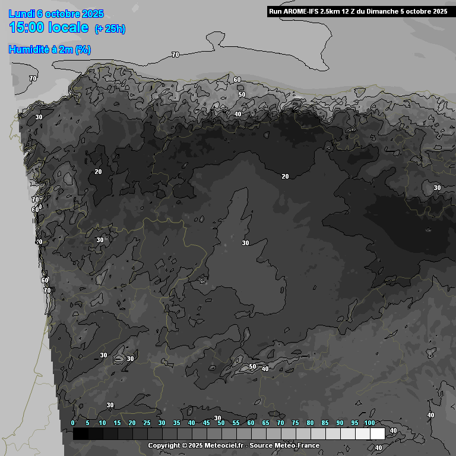Click the 0% black swatch in humidity legend

81,434
